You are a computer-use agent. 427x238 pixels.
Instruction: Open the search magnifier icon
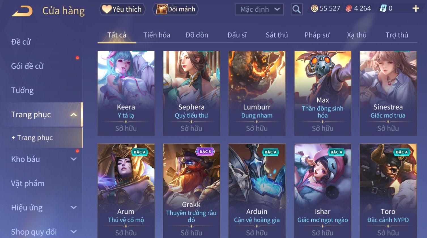tap(296, 9)
